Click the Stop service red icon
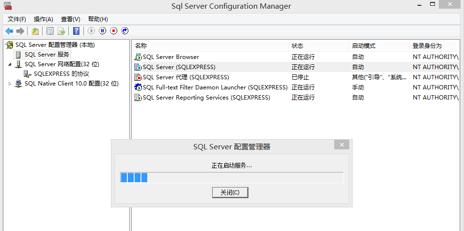This screenshot has width=464, height=231. coord(114,31)
